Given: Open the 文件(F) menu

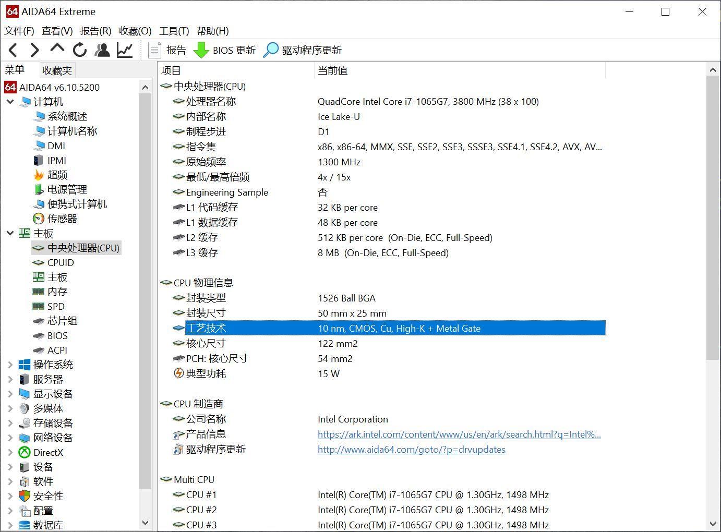Looking at the screenshot, I should pyautogui.click(x=19, y=31).
